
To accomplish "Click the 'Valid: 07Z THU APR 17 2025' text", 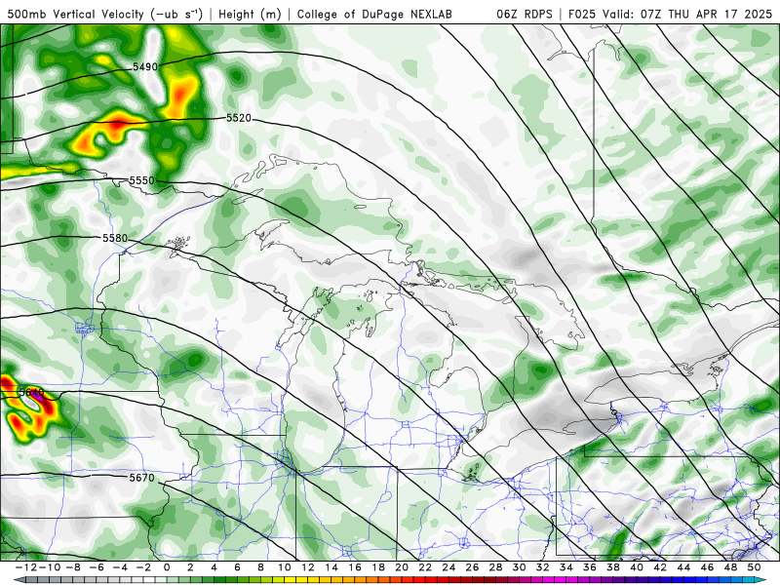I will (x=687, y=14).
